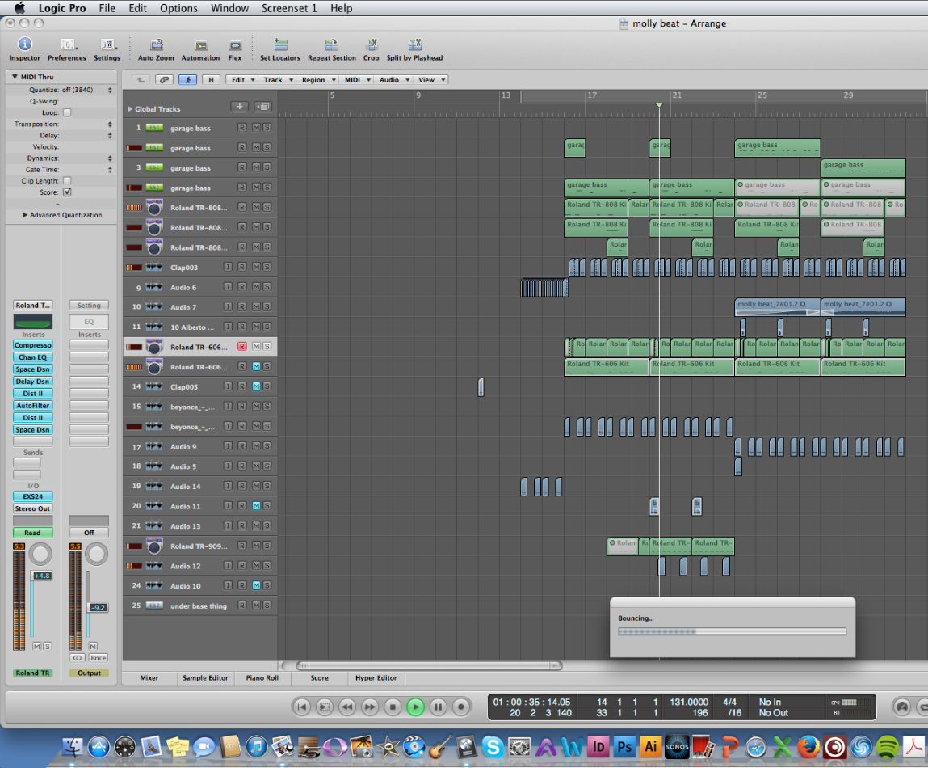Expand the Global Tracks disclosure triangle

130,109
